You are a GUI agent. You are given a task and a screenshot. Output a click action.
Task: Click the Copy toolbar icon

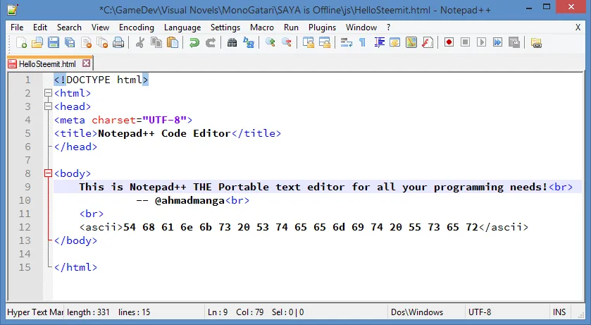click(156, 42)
